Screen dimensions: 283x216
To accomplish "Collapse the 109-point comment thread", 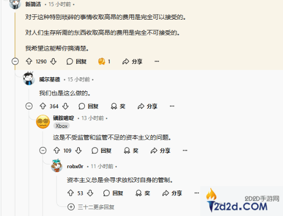I will pos(43,151).
